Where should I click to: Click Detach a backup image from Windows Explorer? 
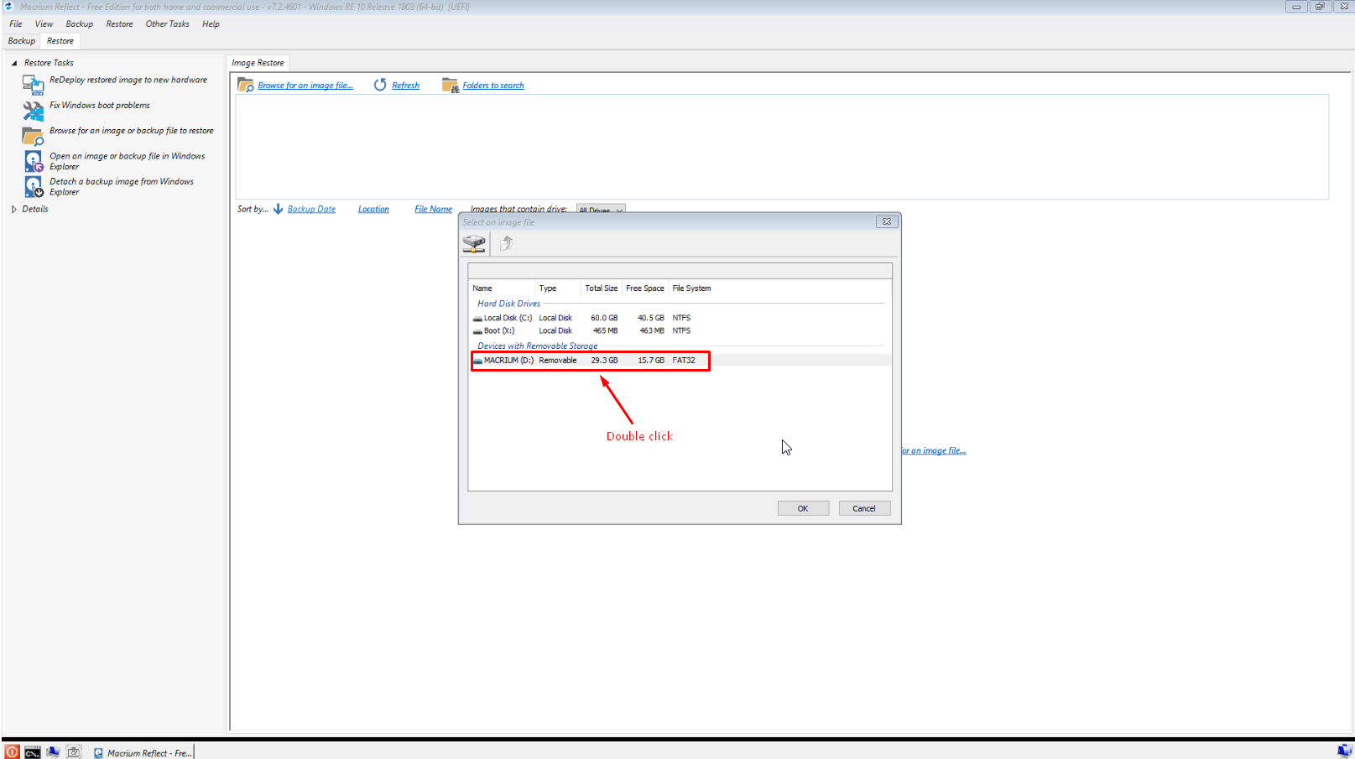tap(122, 186)
